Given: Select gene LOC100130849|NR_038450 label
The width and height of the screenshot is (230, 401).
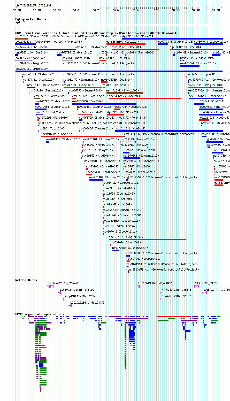Looking at the screenshot, I should [x=155, y=283].
